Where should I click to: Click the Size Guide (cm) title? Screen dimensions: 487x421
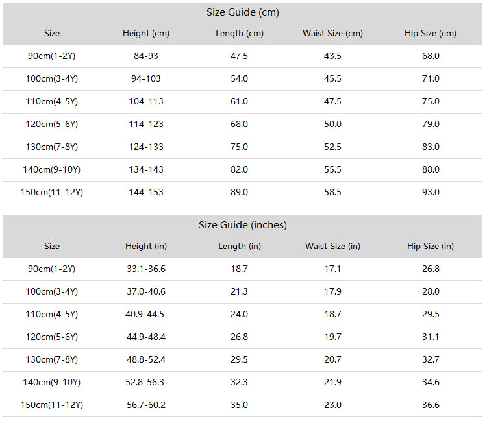pos(243,12)
